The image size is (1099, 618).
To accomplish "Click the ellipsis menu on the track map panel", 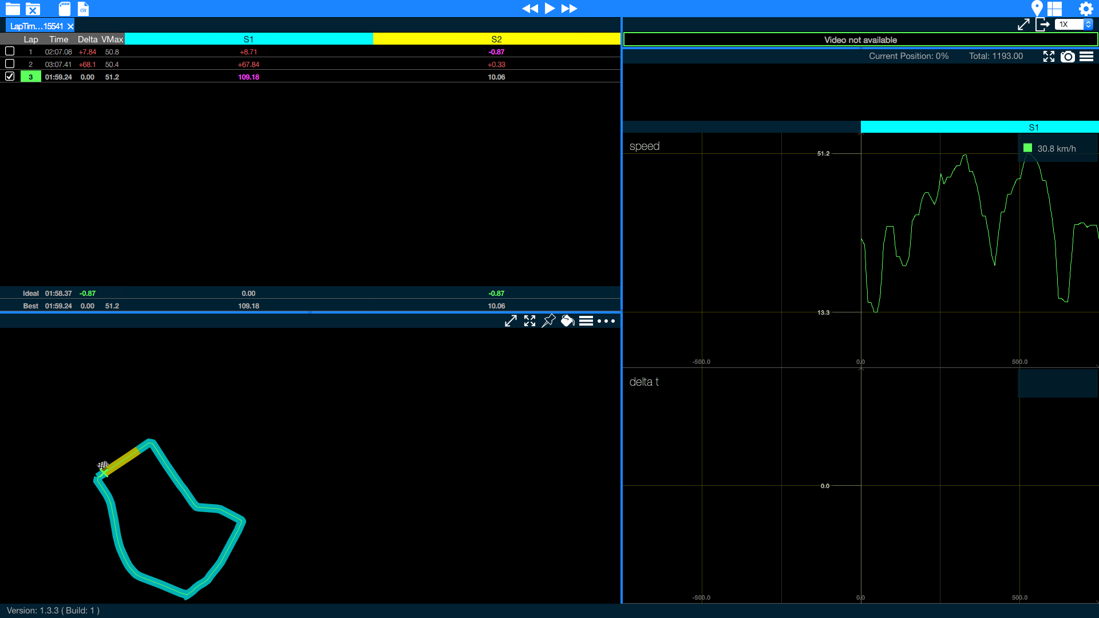I will tap(605, 321).
